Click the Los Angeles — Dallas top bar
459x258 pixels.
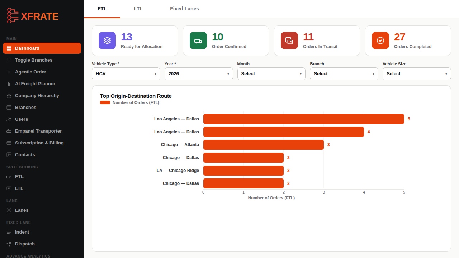click(303, 119)
